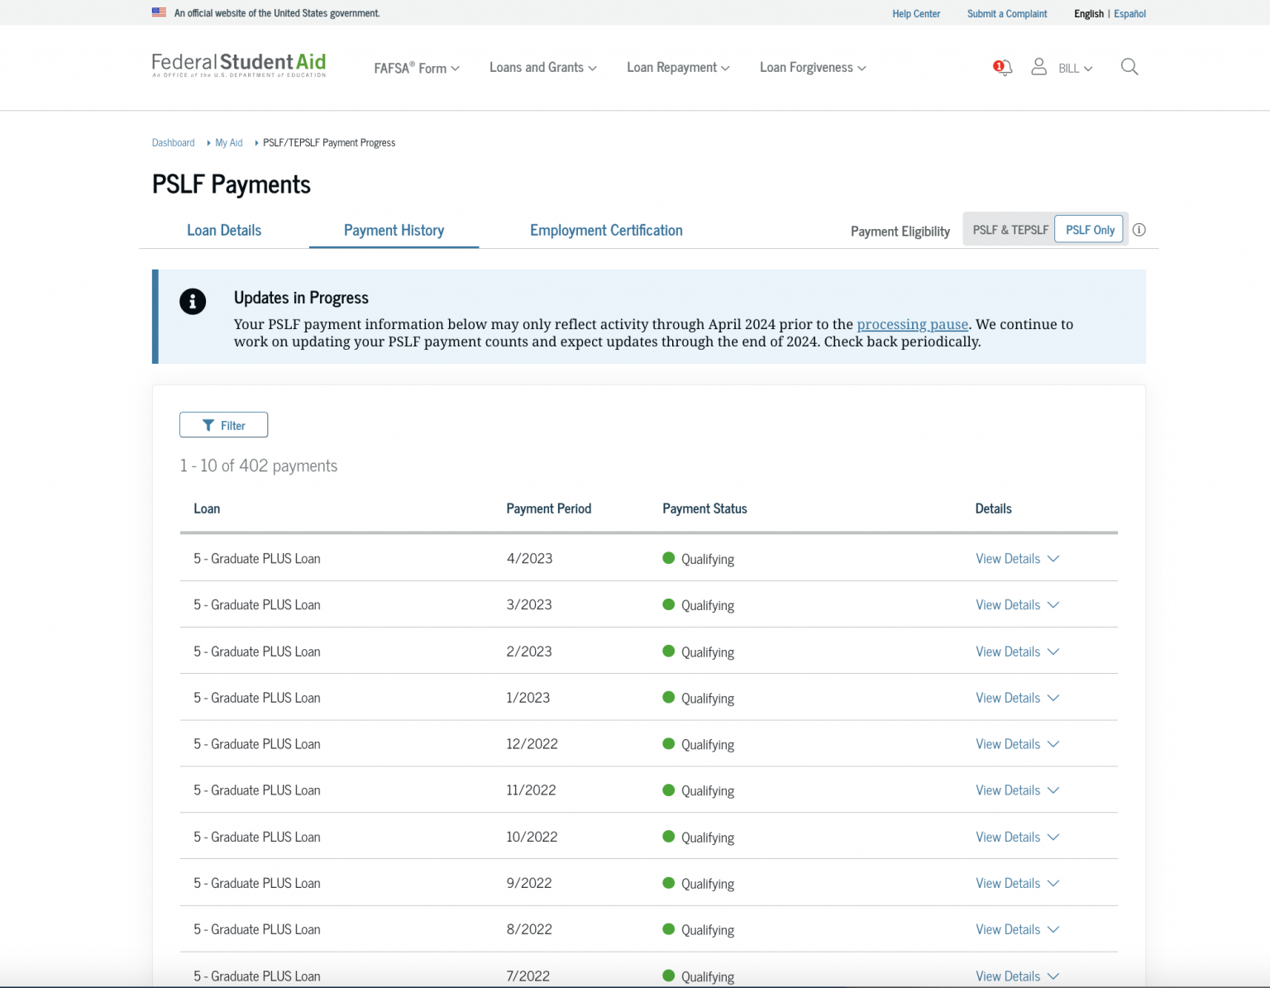Keep PSLF Only view selected
This screenshot has width=1270, height=988.
click(1089, 229)
